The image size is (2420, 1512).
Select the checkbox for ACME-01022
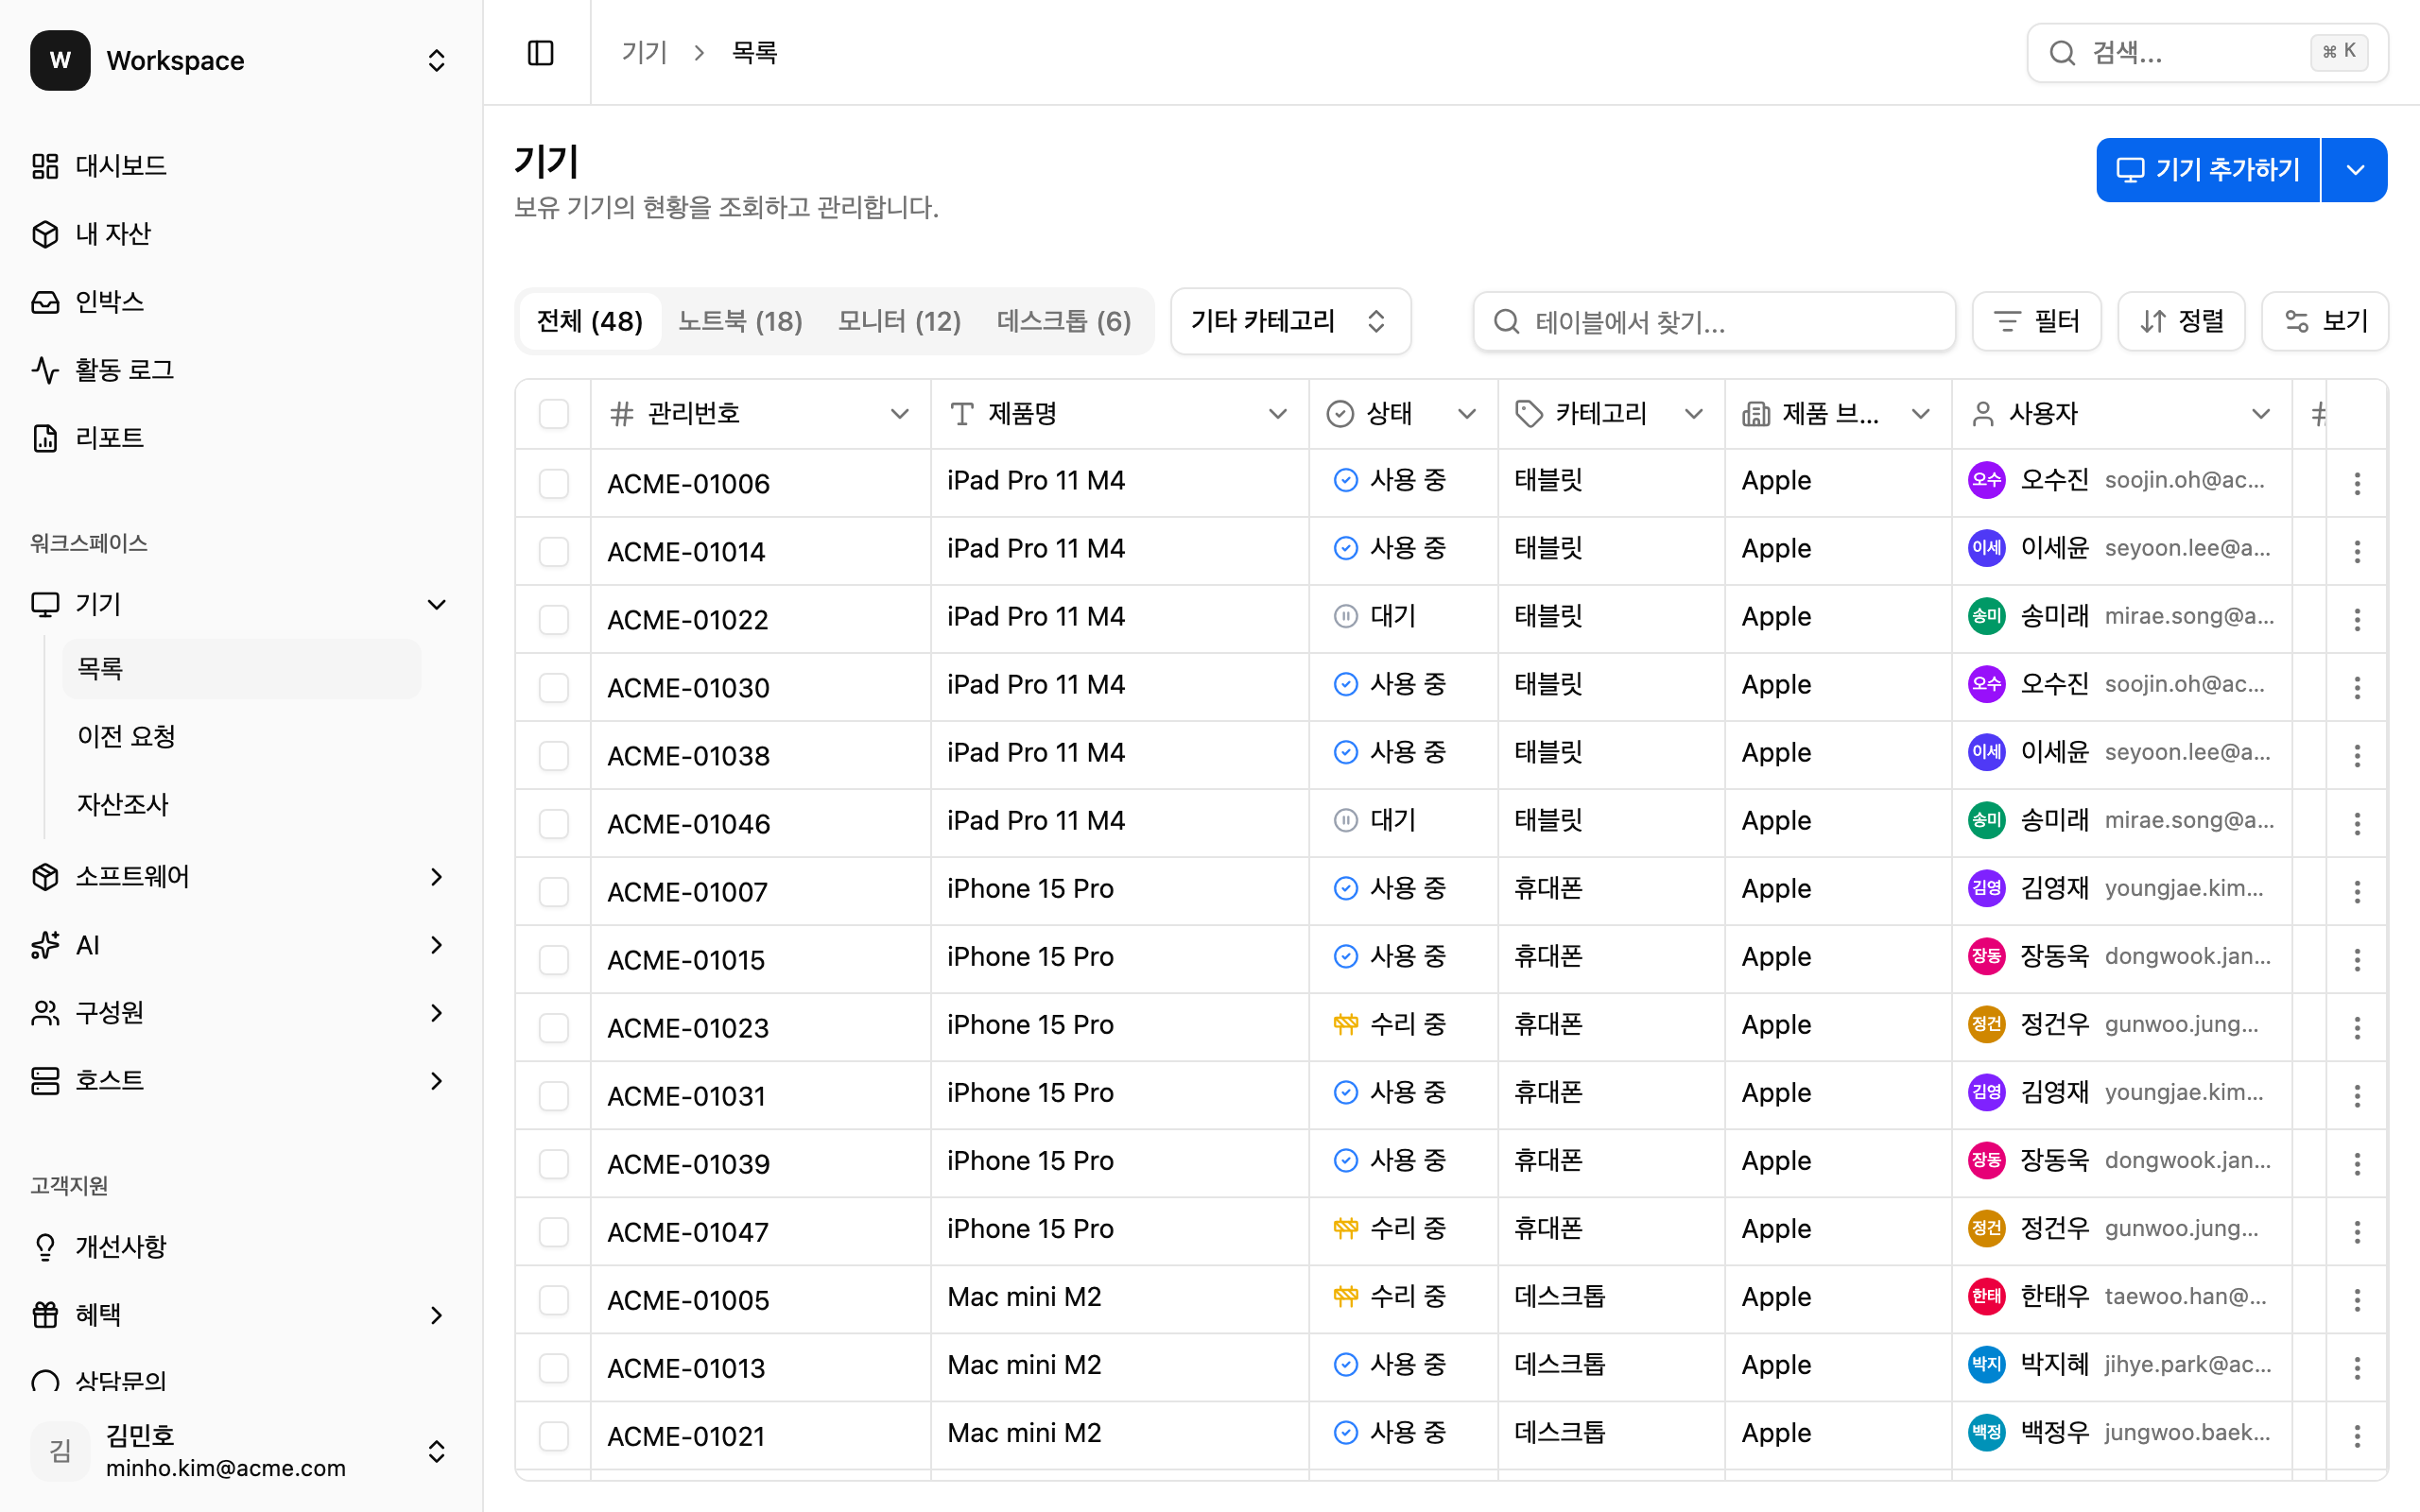553,620
